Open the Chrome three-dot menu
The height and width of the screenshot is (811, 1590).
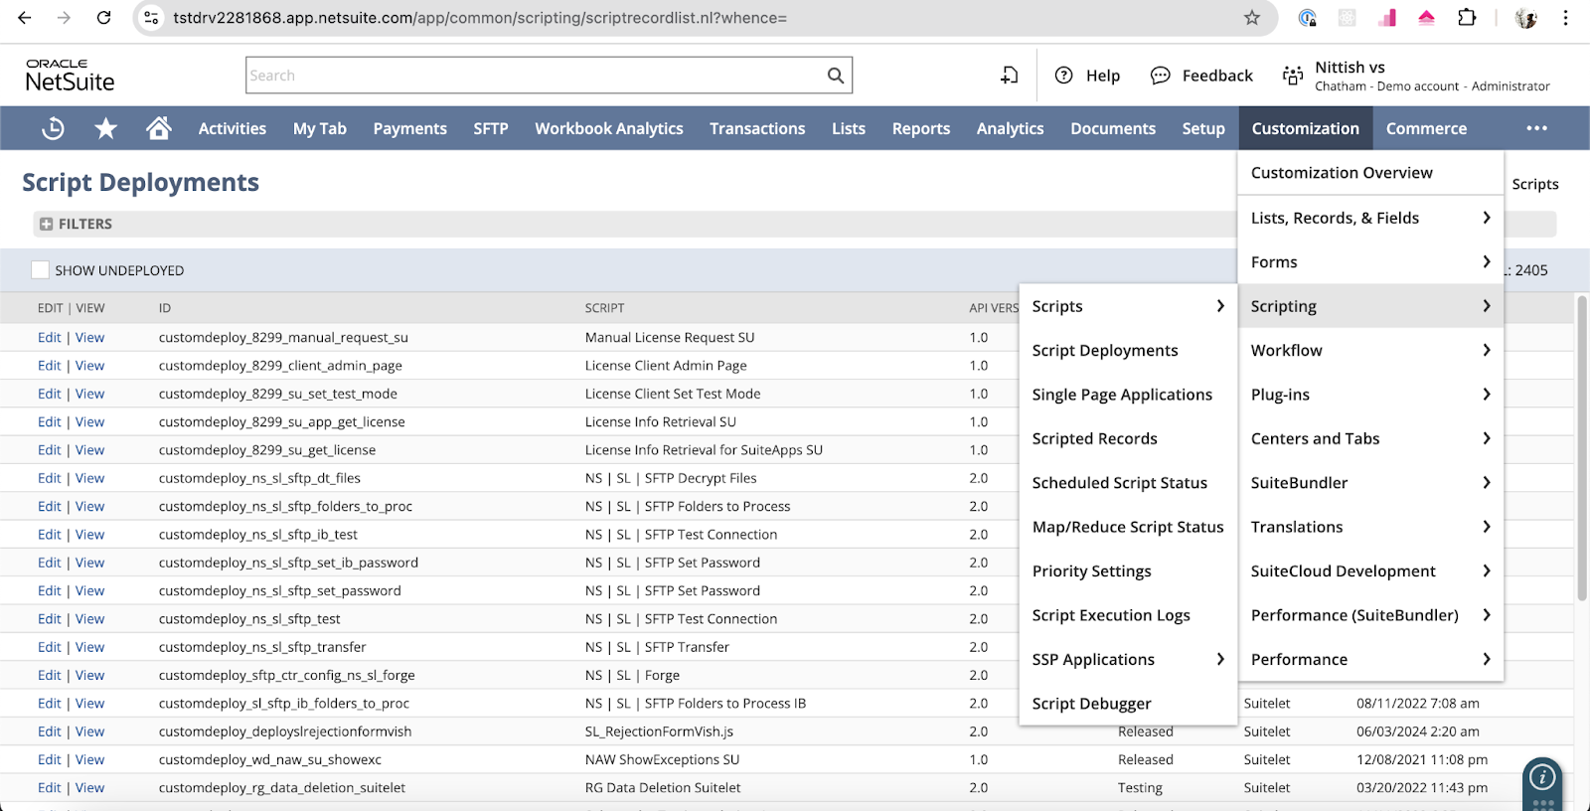tap(1565, 18)
